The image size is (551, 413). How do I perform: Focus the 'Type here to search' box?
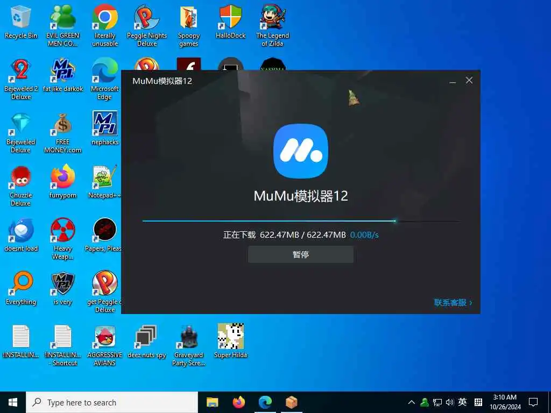pyautogui.click(x=112, y=402)
